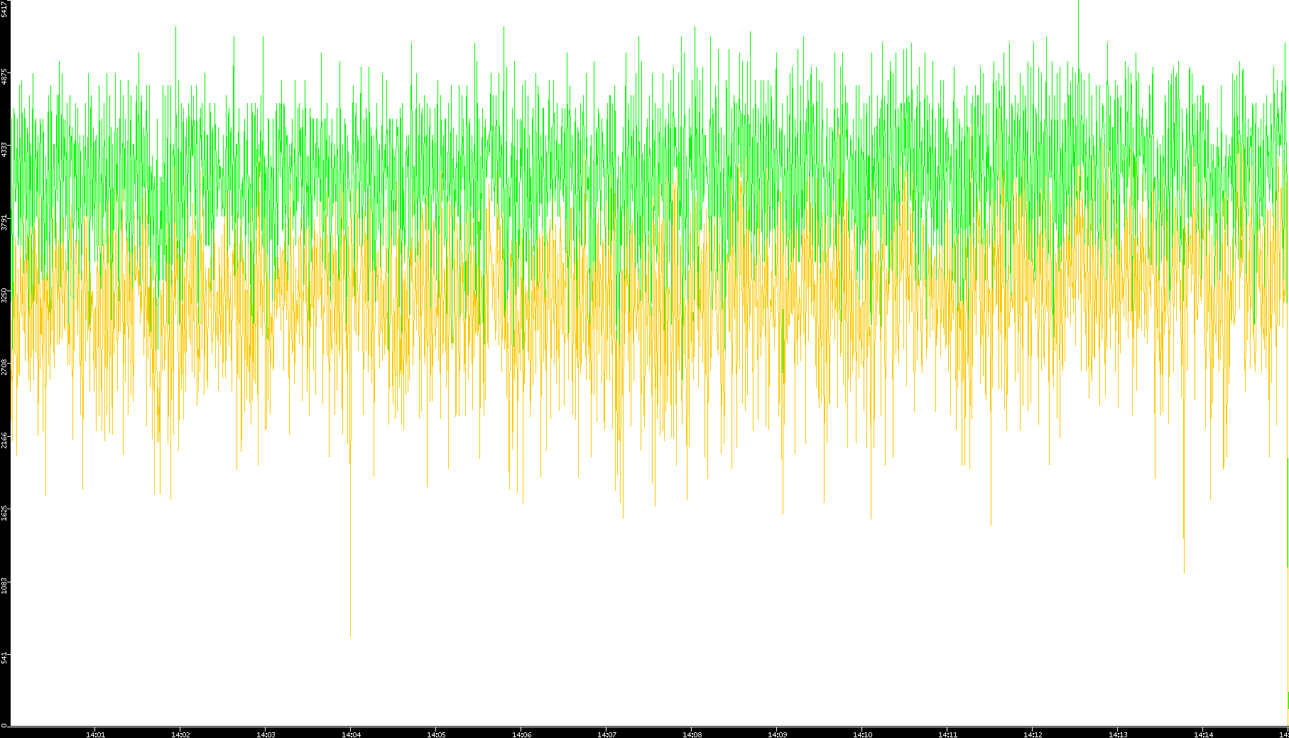The image size is (1289, 738).
Task: Click the 14:02 time axis label
Action: [x=180, y=734]
